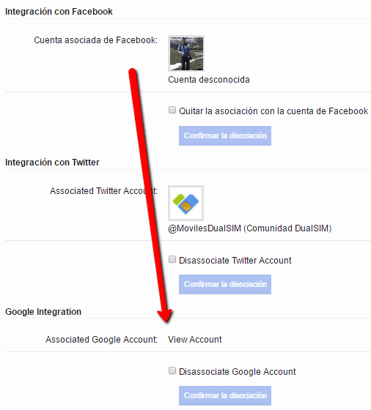The image size is (371, 410).
Task: Click the Associated Twitter Account label
Action: (x=103, y=191)
